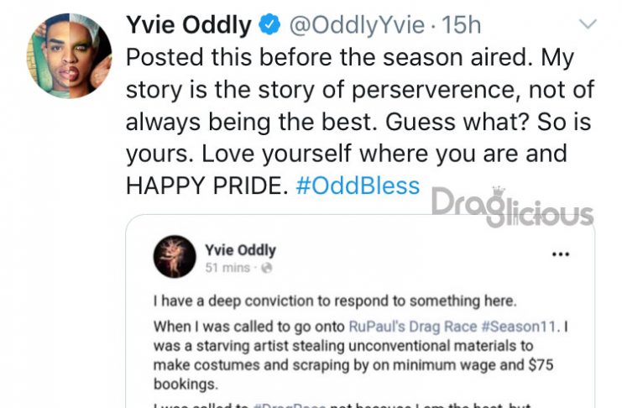Click the HAPPY PRIDE text in the tweet
The width and height of the screenshot is (622, 408).
(x=206, y=186)
